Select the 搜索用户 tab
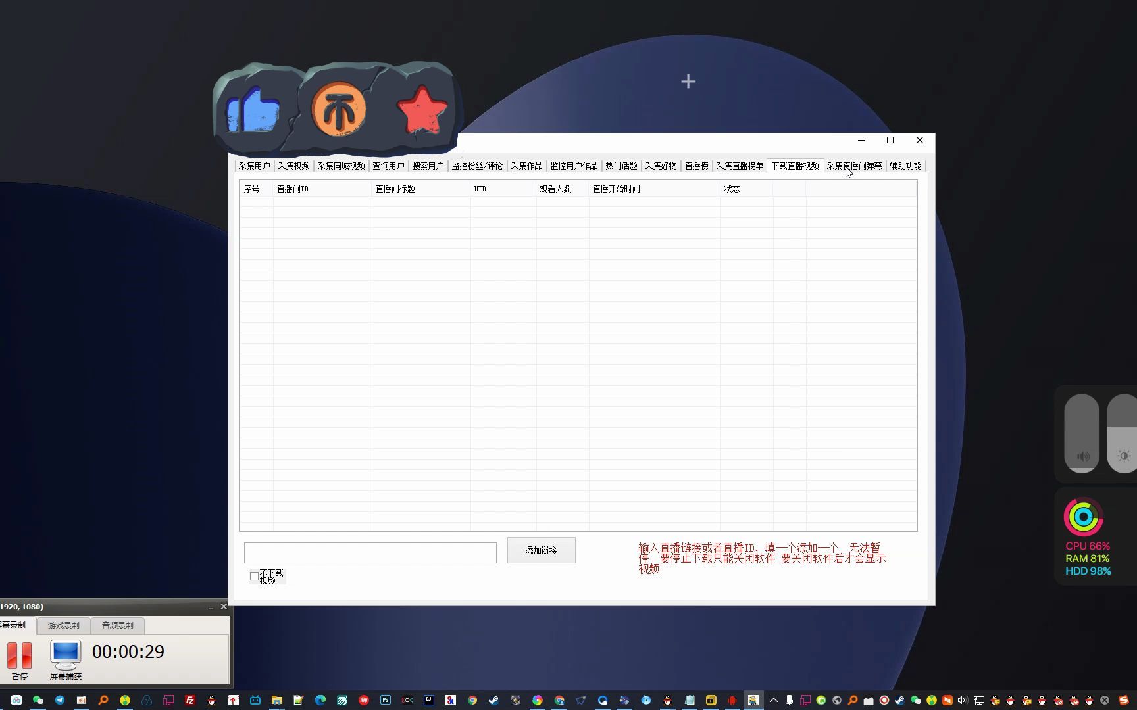 pyautogui.click(x=428, y=166)
